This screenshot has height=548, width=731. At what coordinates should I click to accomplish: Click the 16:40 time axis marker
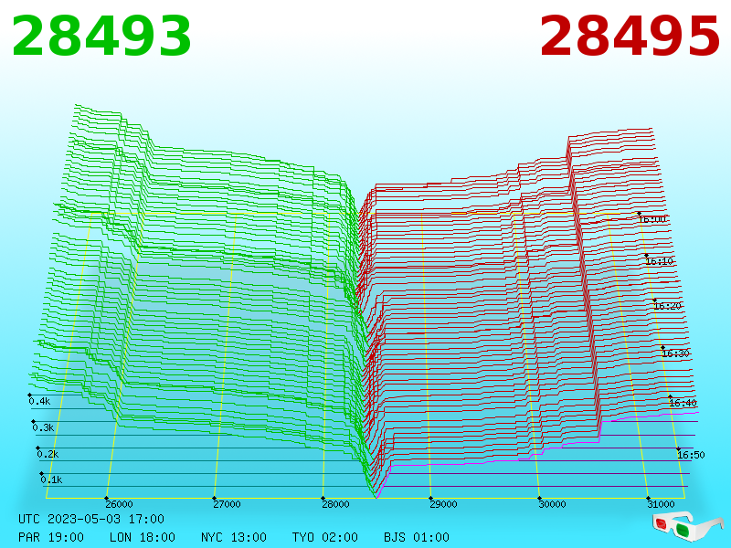(x=683, y=403)
